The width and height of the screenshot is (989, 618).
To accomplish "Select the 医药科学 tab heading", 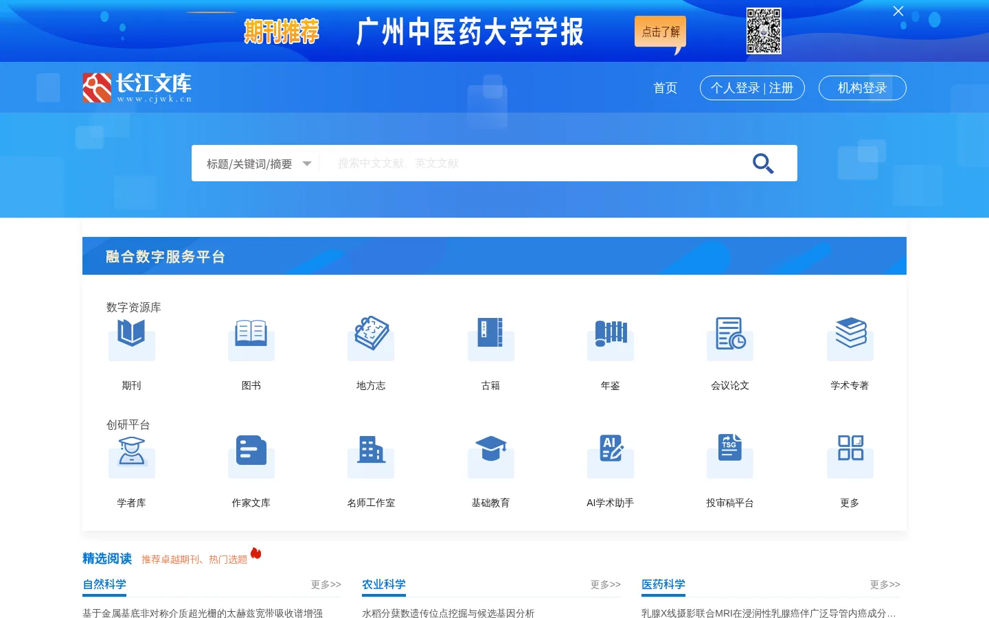I will point(663,584).
